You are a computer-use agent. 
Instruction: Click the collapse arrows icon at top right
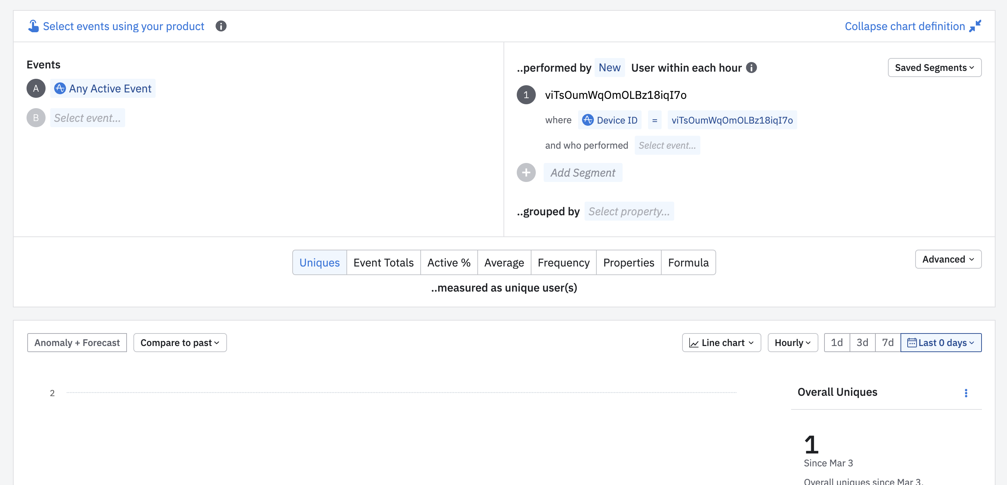[x=975, y=26]
